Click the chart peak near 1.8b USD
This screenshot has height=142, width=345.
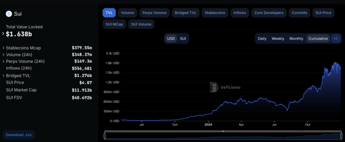[x=335, y=62]
